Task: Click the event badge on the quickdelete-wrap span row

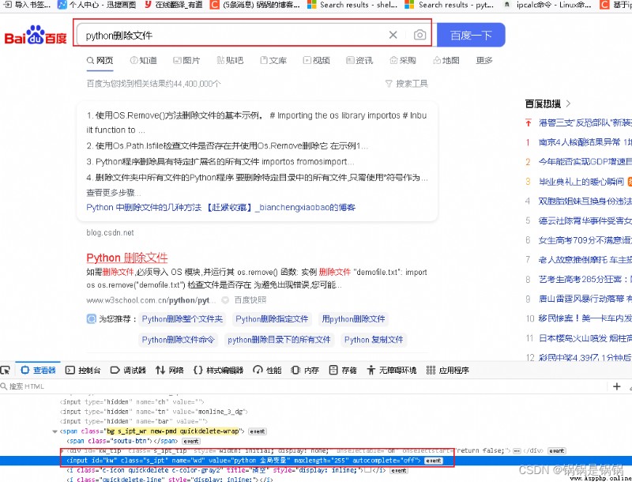Action: click(258, 431)
